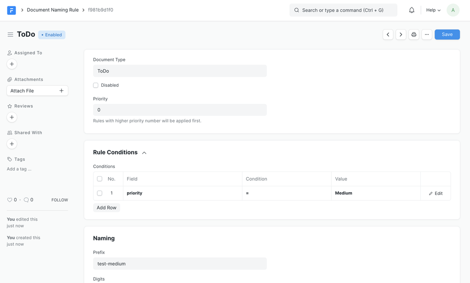The height and width of the screenshot is (283, 470).
Task: Follow this document
Action: point(60,200)
